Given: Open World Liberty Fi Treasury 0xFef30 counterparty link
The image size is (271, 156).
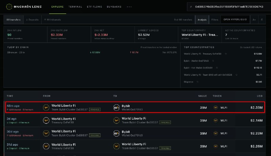Looking at the screenshot, I should click(x=203, y=54).
